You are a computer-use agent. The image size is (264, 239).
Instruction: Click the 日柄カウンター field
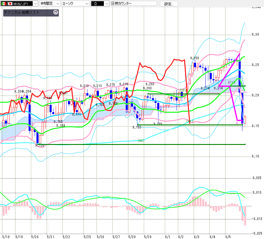pyautogui.click(x=134, y=4)
